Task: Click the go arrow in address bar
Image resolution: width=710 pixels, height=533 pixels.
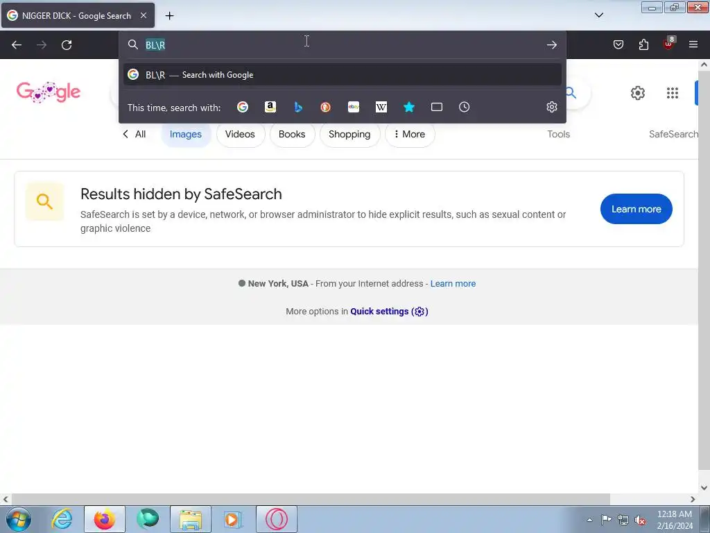Action: tap(551, 45)
